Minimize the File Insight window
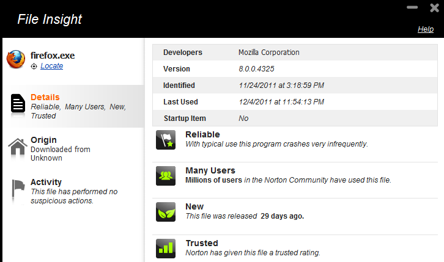The height and width of the screenshot is (262, 444). [x=412, y=7]
